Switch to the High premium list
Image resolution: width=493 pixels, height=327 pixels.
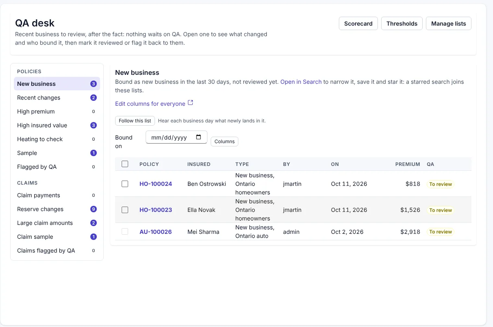pyautogui.click(x=57, y=111)
